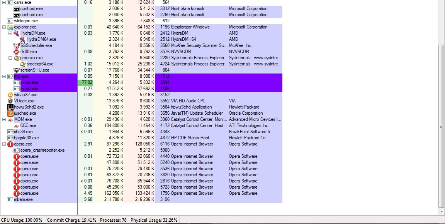Click the 9.68 CPU value of mbam.exe
The width and height of the screenshot is (445, 224).
[88, 200]
